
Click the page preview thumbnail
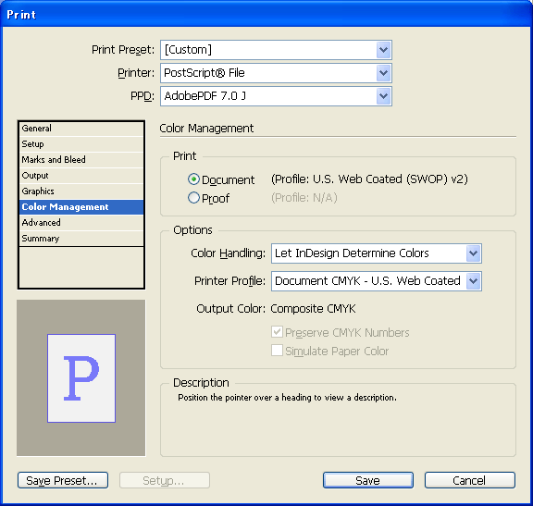click(x=81, y=378)
